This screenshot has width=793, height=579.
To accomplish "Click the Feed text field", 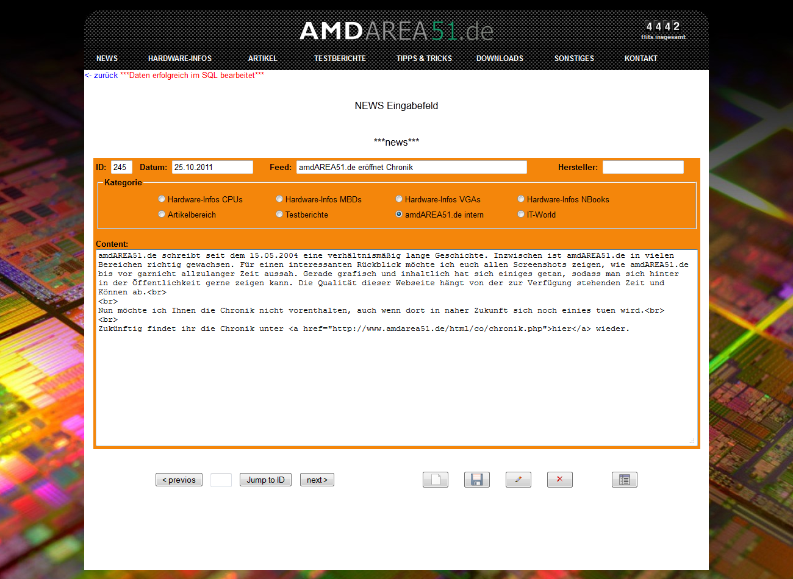I will click(412, 167).
